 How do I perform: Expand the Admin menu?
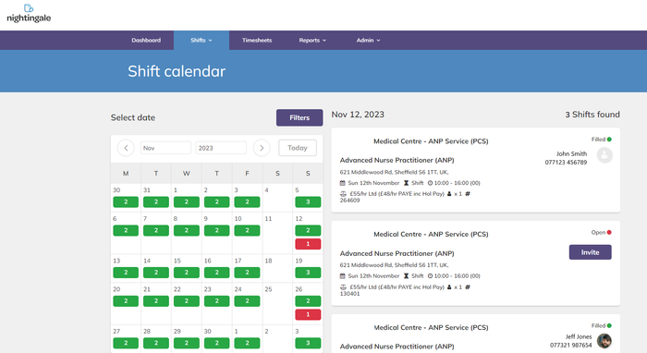click(x=368, y=40)
